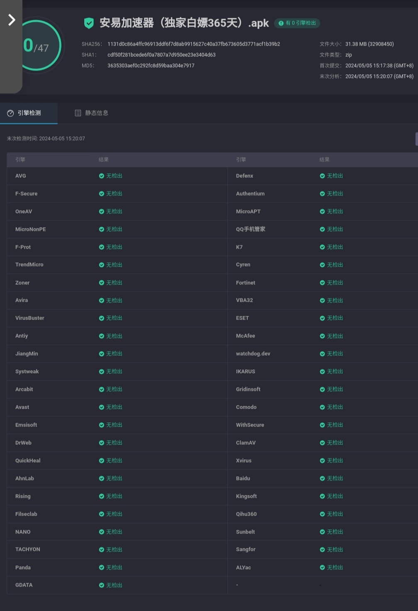Click the green check icon for QQ手机管家
The height and width of the screenshot is (611, 418).
coord(322,229)
